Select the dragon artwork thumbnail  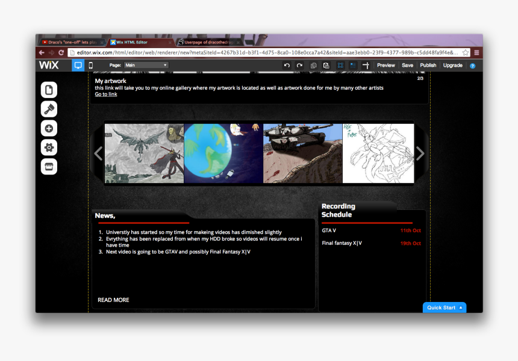(x=144, y=153)
